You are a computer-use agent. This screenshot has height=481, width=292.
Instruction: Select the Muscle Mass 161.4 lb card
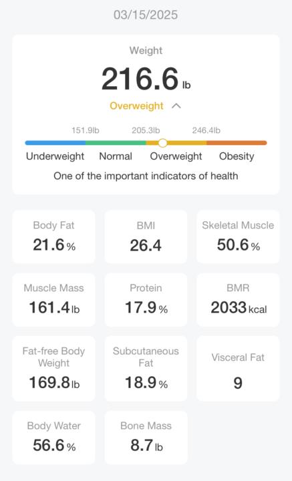[53, 300]
